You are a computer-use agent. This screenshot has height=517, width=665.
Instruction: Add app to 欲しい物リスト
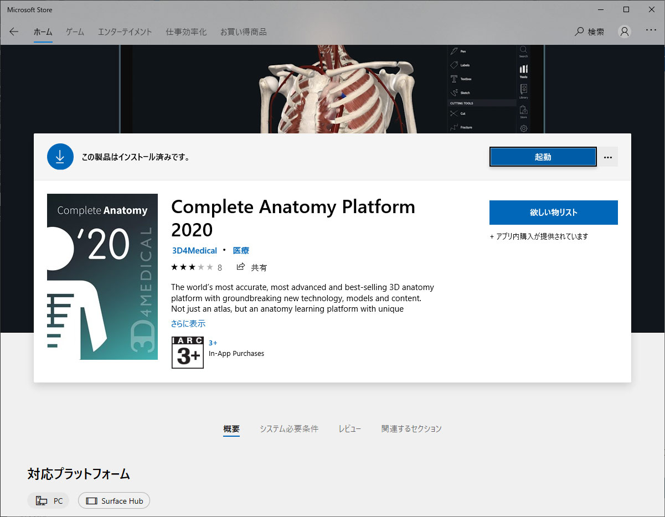553,213
